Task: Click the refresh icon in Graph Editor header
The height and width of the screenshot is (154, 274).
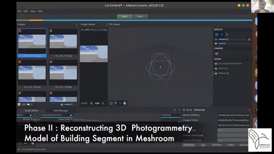Action: coord(175,110)
